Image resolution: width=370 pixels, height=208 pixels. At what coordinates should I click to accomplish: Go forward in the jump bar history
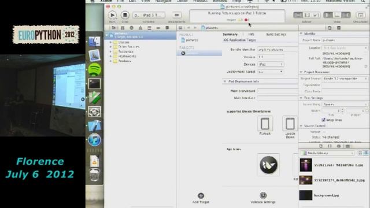click(x=195, y=28)
